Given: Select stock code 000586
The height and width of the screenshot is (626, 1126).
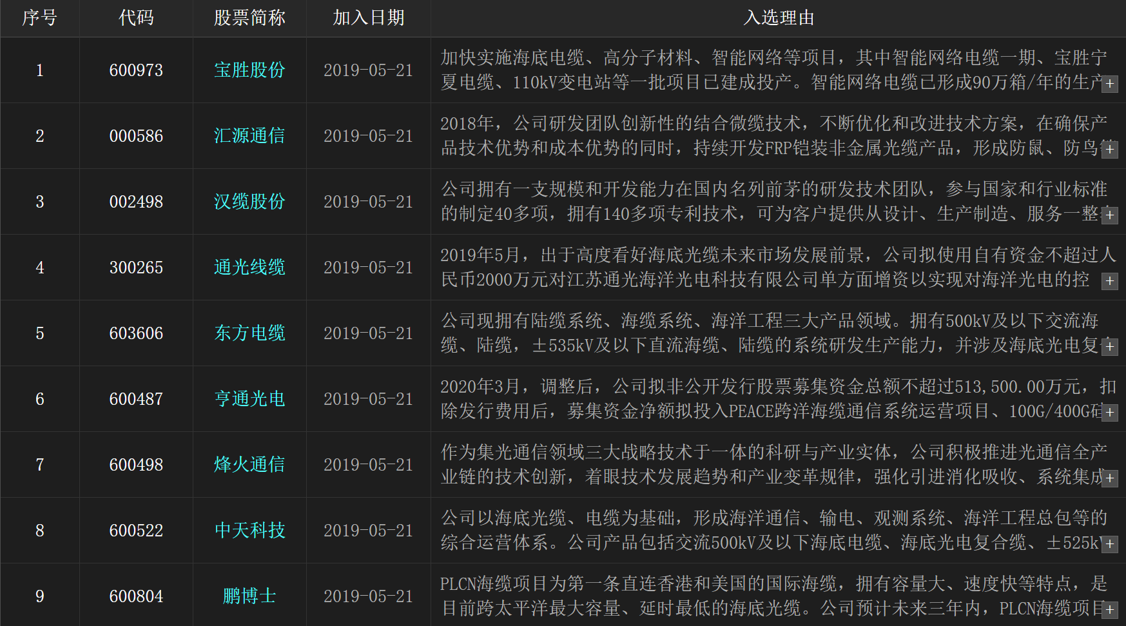Looking at the screenshot, I should tap(136, 136).
